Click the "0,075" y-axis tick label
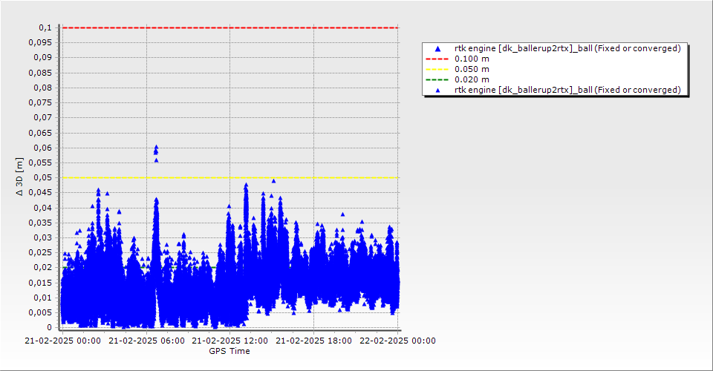This screenshot has width=713, height=371. pos(40,102)
